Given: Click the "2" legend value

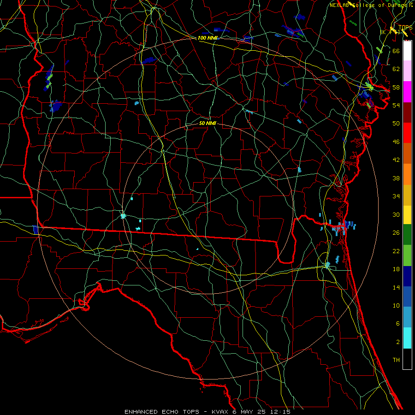Looking at the screenshot, I should (398, 342).
